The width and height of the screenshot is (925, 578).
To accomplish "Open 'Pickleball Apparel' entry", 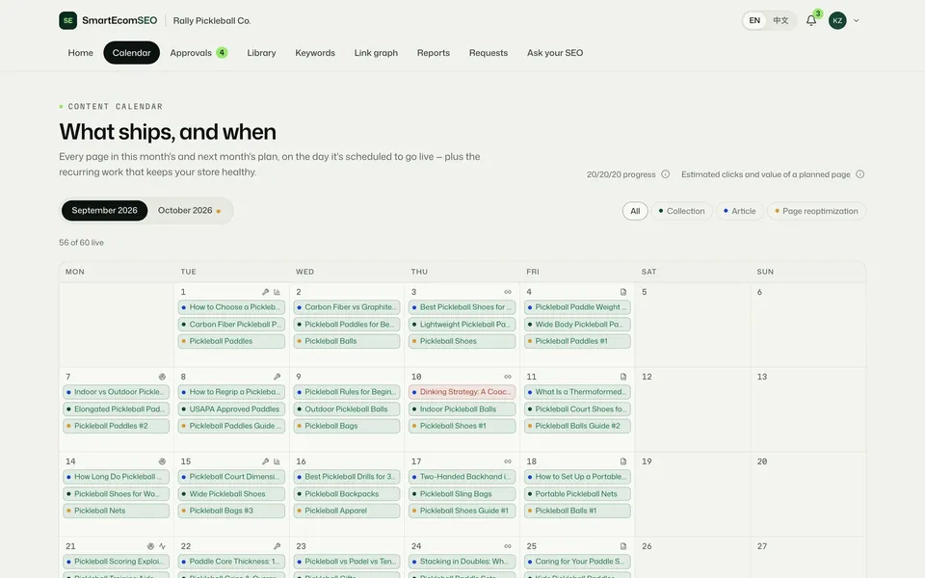I will pos(347,511).
